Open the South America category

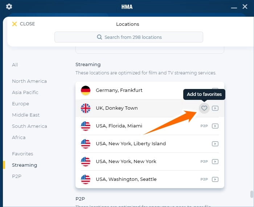click(29, 126)
